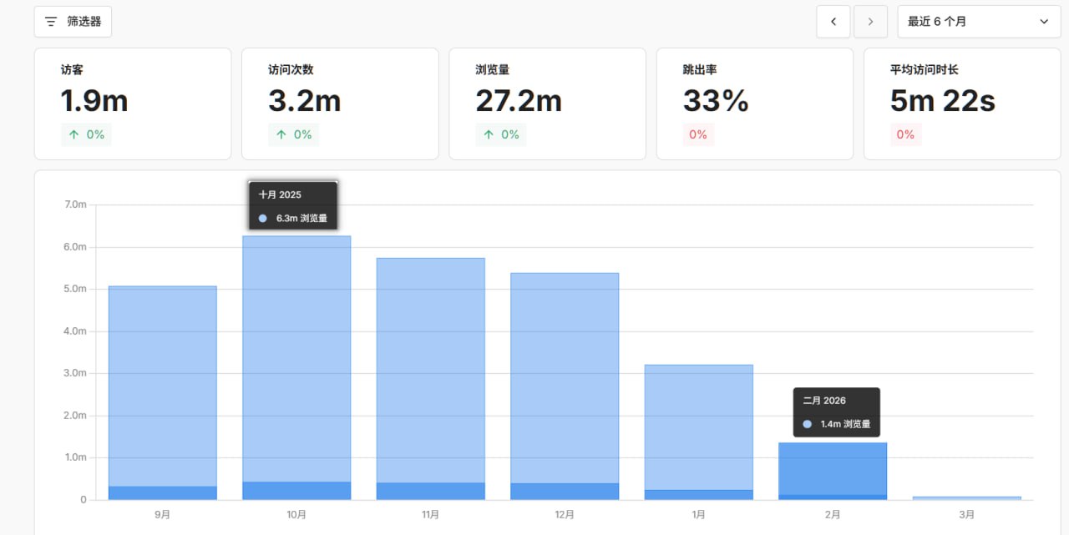Click the green up arrow under 访问次数
This screenshot has width=1069, height=535.
pyautogui.click(x=281, y=134)
